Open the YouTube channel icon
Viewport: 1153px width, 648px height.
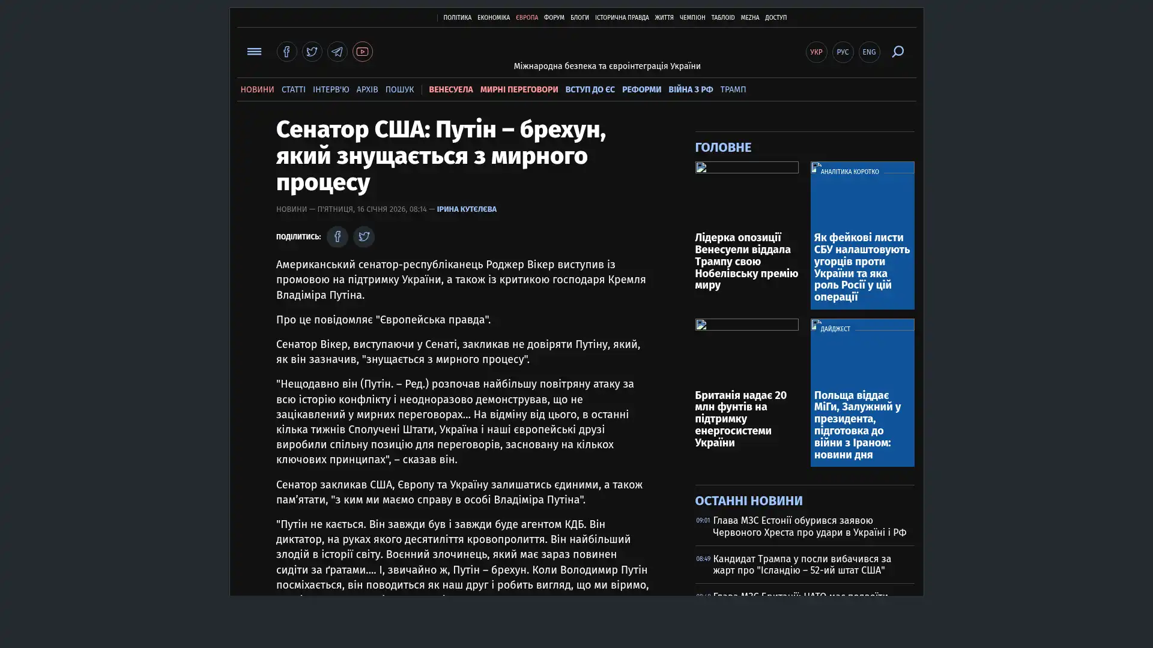click(x=362, y=52)
